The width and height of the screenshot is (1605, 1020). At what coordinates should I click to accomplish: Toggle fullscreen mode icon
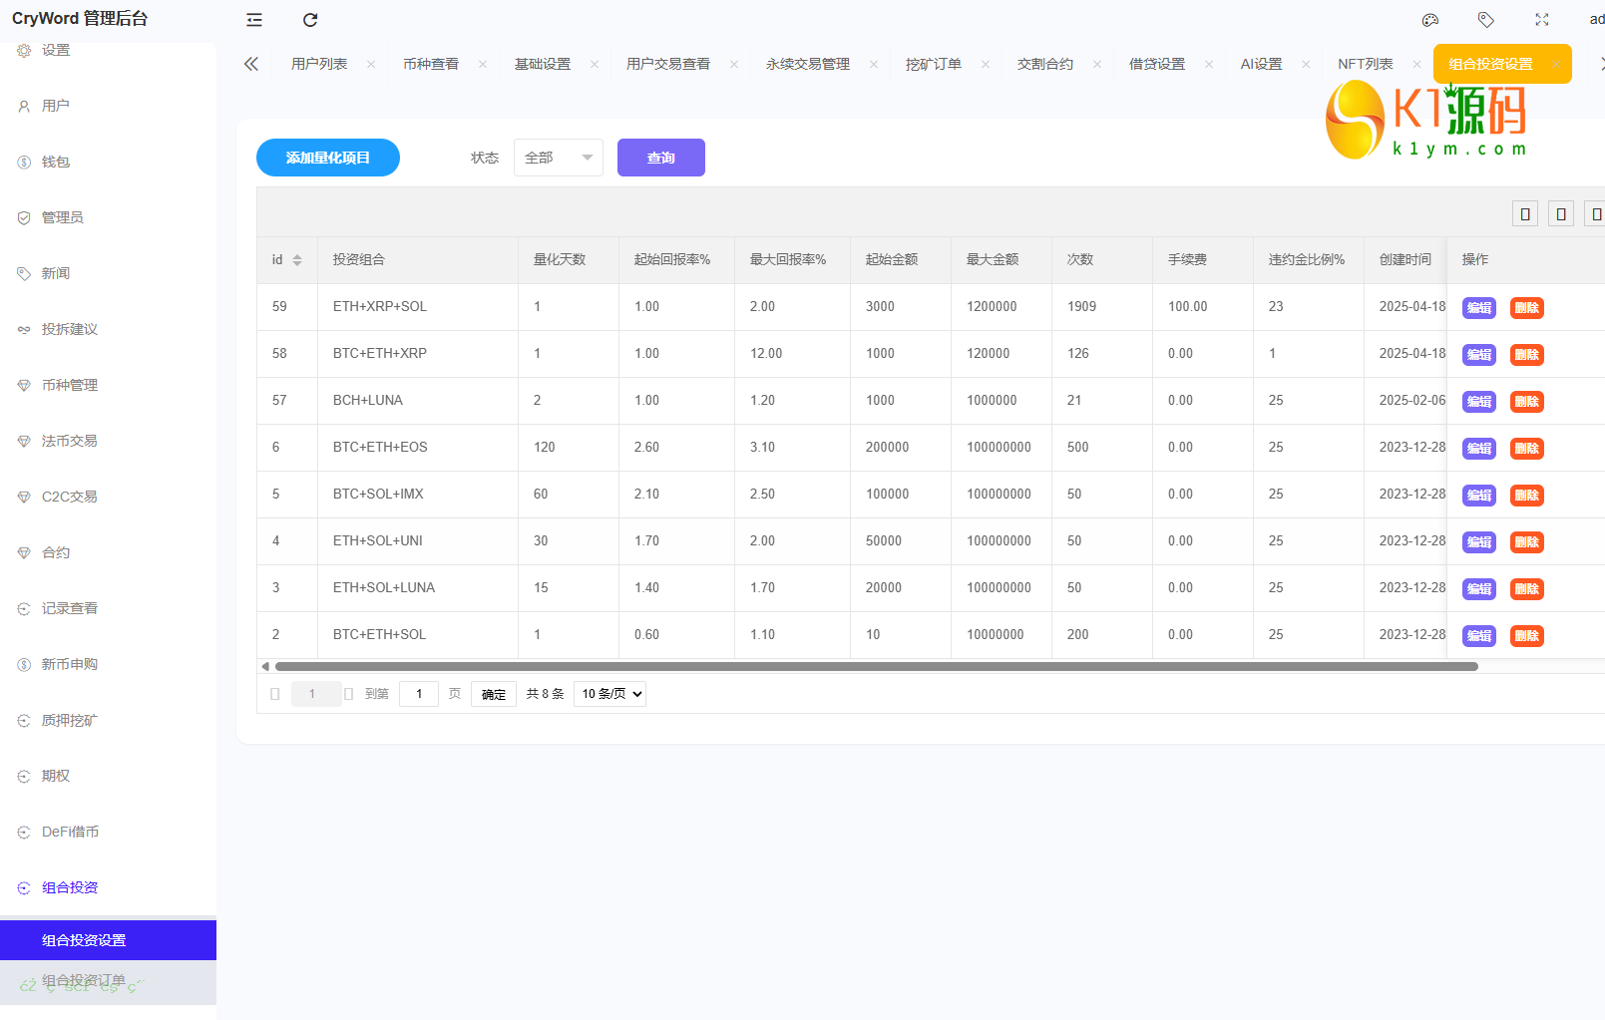(x=1542, y=20)
